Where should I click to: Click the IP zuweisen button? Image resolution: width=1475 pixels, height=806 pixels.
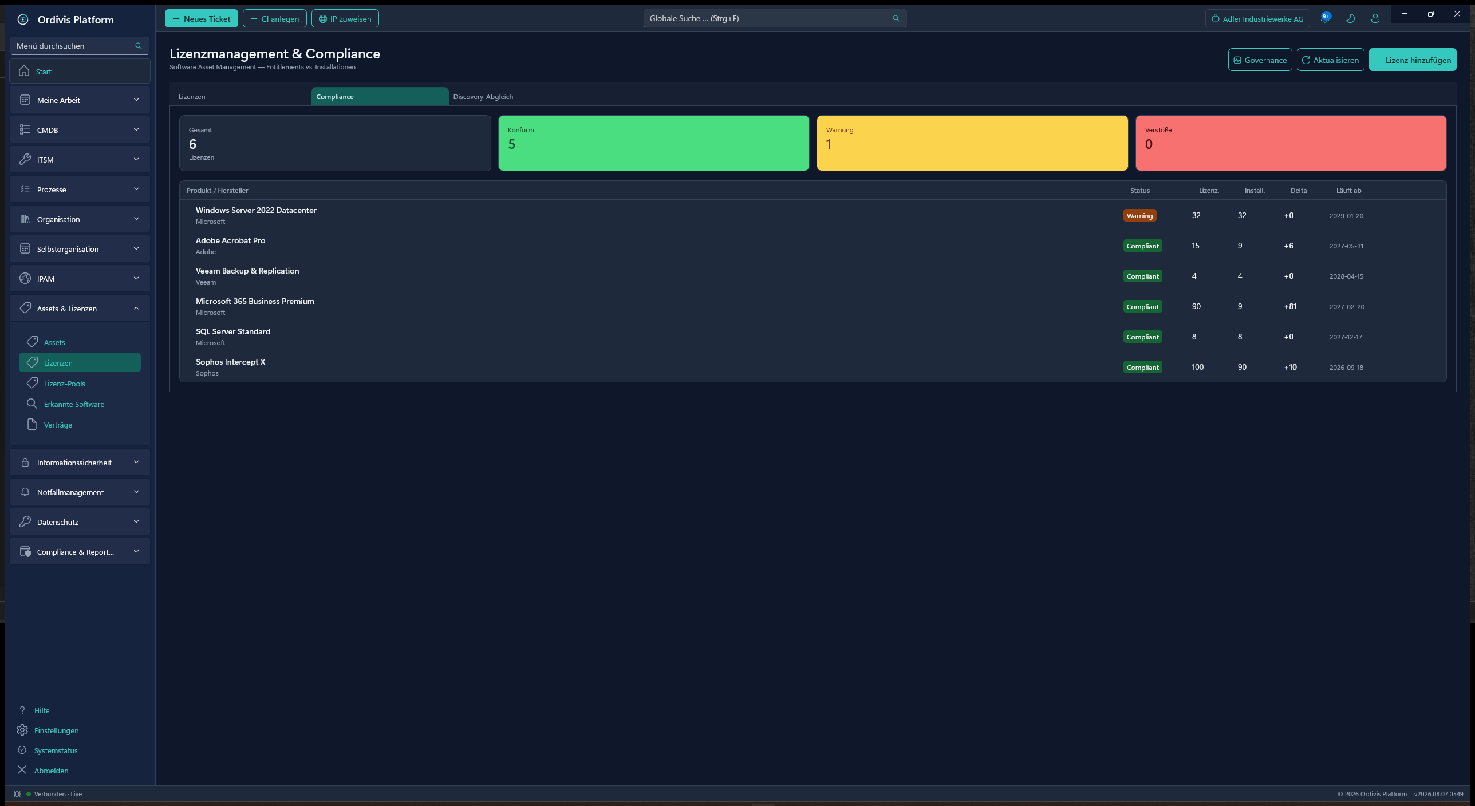pyautogui.click(x=345, y=19)
